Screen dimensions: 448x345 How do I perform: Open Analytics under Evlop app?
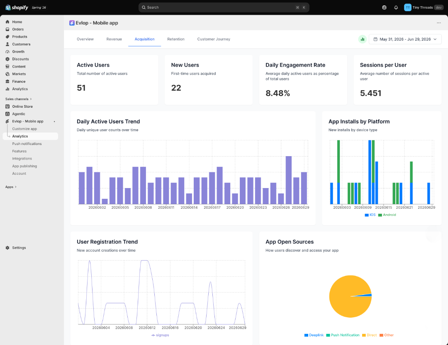click(x=30, y=136)
